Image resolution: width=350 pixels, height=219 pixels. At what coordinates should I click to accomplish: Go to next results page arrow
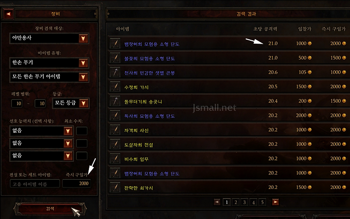tap(275, 202)
